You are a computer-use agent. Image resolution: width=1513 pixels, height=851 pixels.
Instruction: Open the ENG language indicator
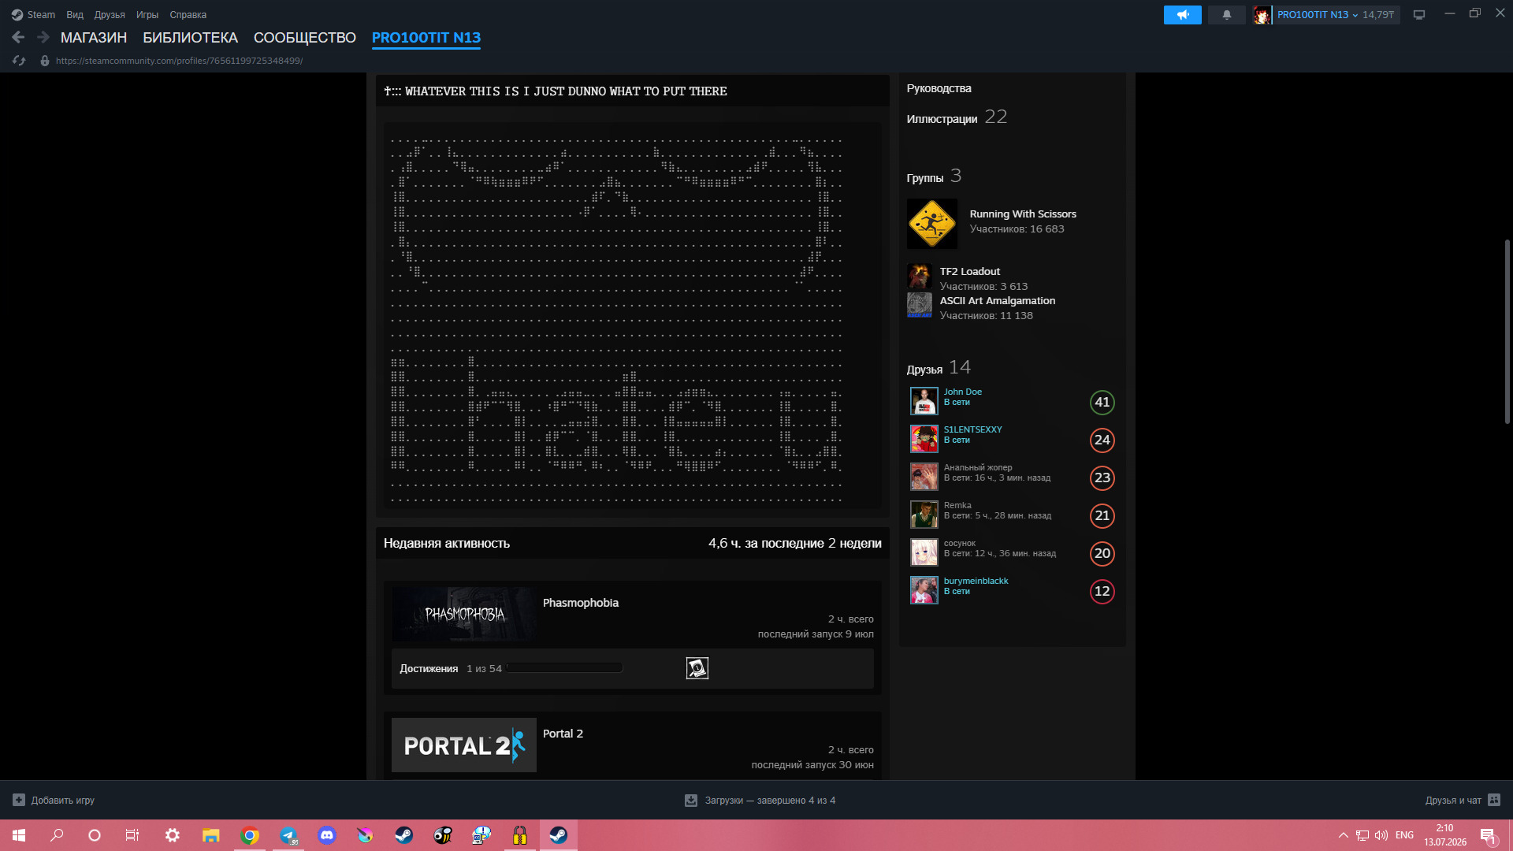1404,835
